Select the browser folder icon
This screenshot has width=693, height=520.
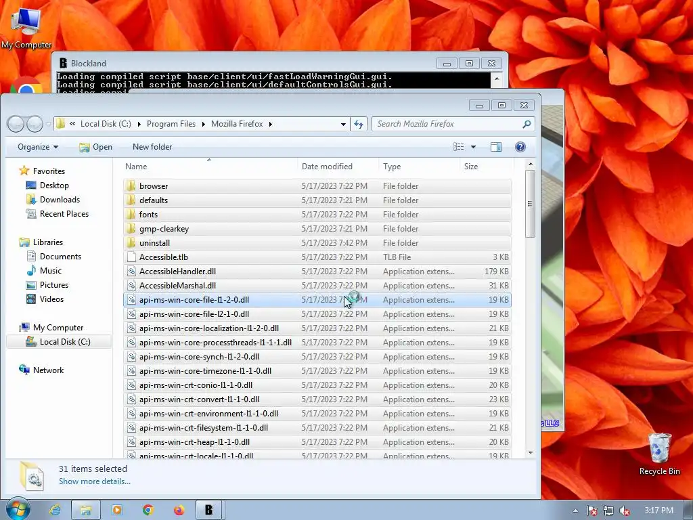click(131, 186)
